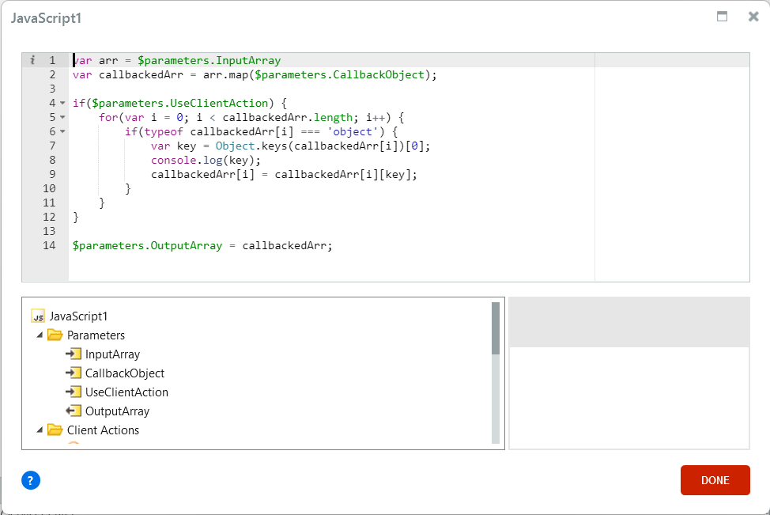This screenshot has width=770, height=515.
Task: Open help via the question mark icon
Action: 31,480
